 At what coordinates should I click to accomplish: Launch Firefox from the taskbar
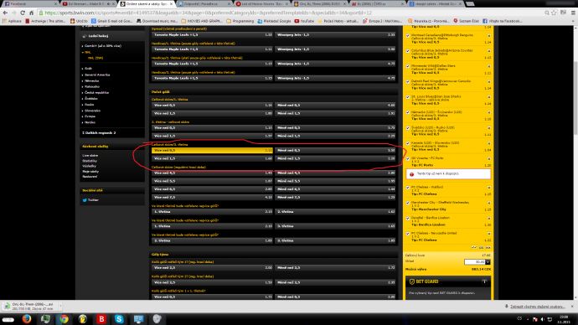click(x=27, y=319)
